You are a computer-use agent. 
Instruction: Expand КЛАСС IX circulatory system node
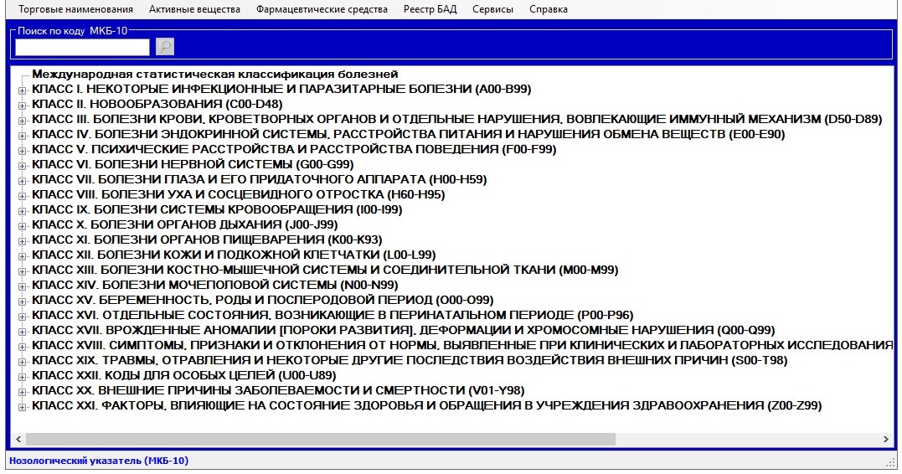pos(22,210)
